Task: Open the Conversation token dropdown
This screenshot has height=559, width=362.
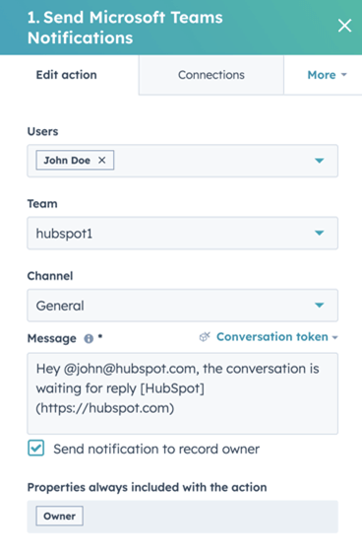Action: (277, 336)
